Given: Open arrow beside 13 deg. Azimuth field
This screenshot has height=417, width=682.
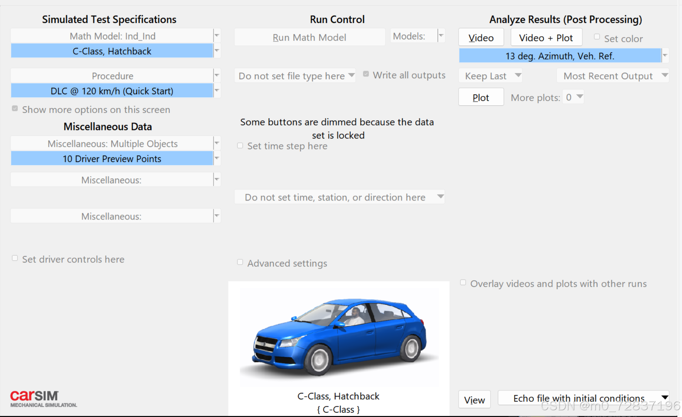Looking at the screenshot, I should point(665,56).
